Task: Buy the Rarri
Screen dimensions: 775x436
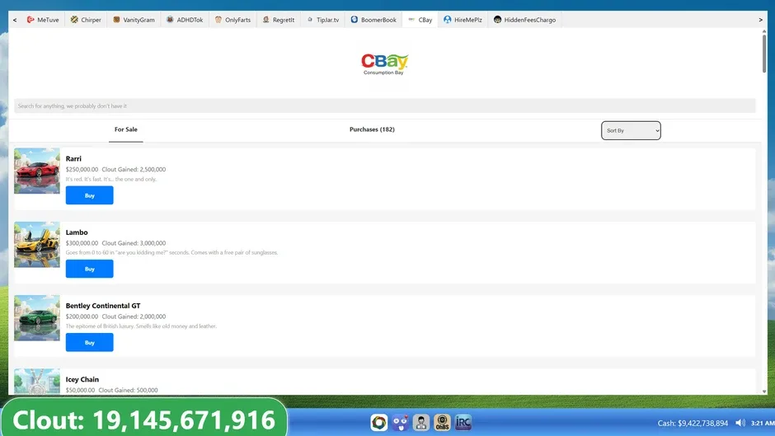Action: 90,195
